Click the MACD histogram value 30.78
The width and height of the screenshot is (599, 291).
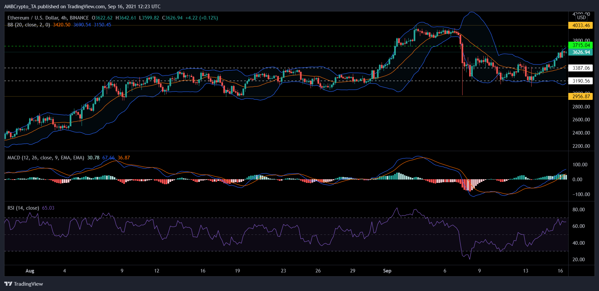click(93, 158)
